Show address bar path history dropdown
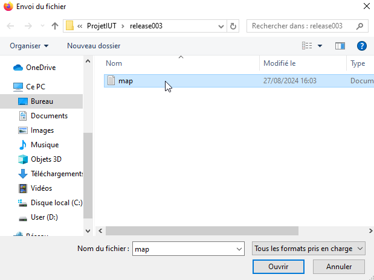Viewport: 374px width, 280px height. [220, 26]
